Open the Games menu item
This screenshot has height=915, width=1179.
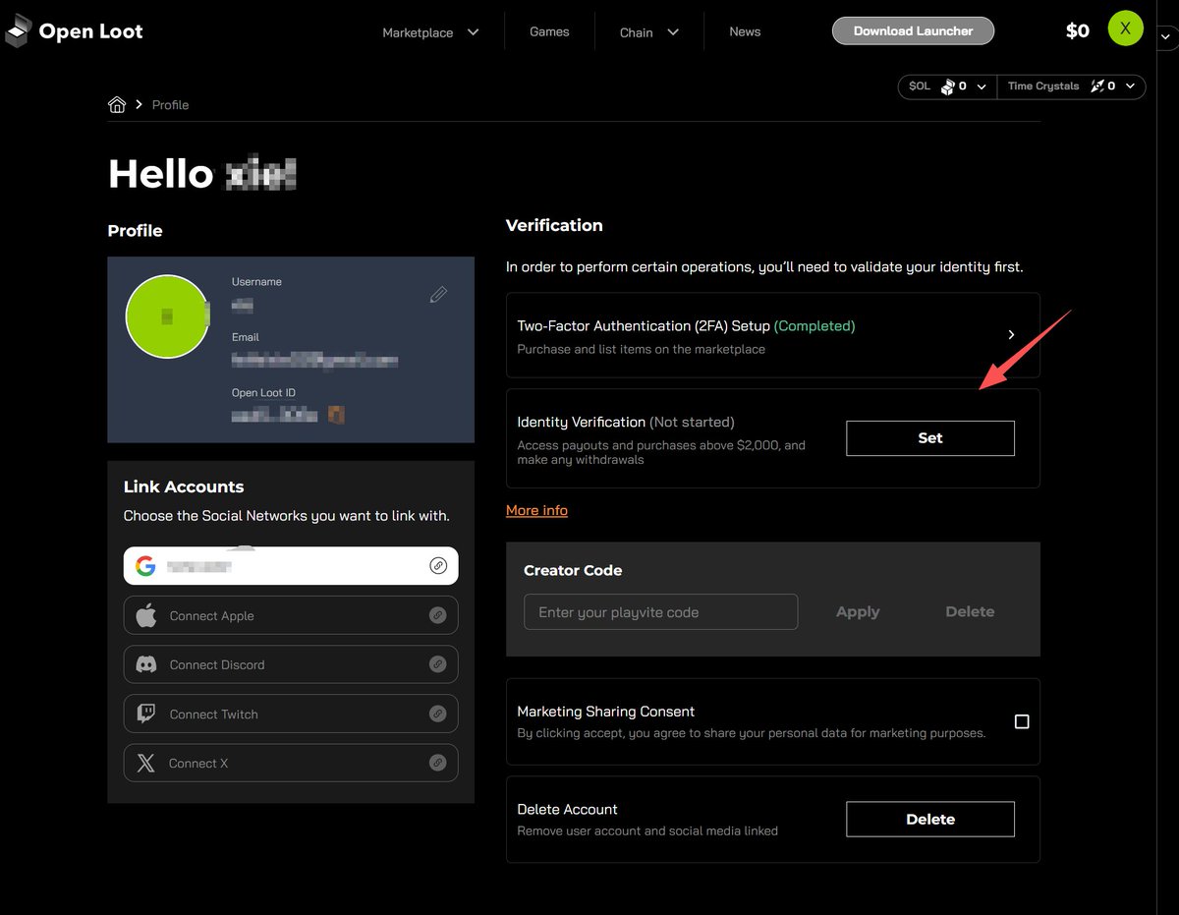point(549,31)
